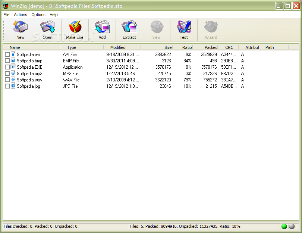The height and width of the screenshot is (233, 302).
Task: Sort by the Modified column header
Action: click(x=122, y=47)
